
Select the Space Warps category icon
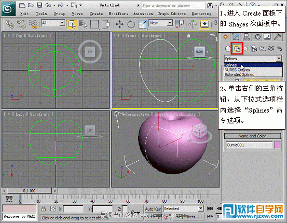(271, 48)
